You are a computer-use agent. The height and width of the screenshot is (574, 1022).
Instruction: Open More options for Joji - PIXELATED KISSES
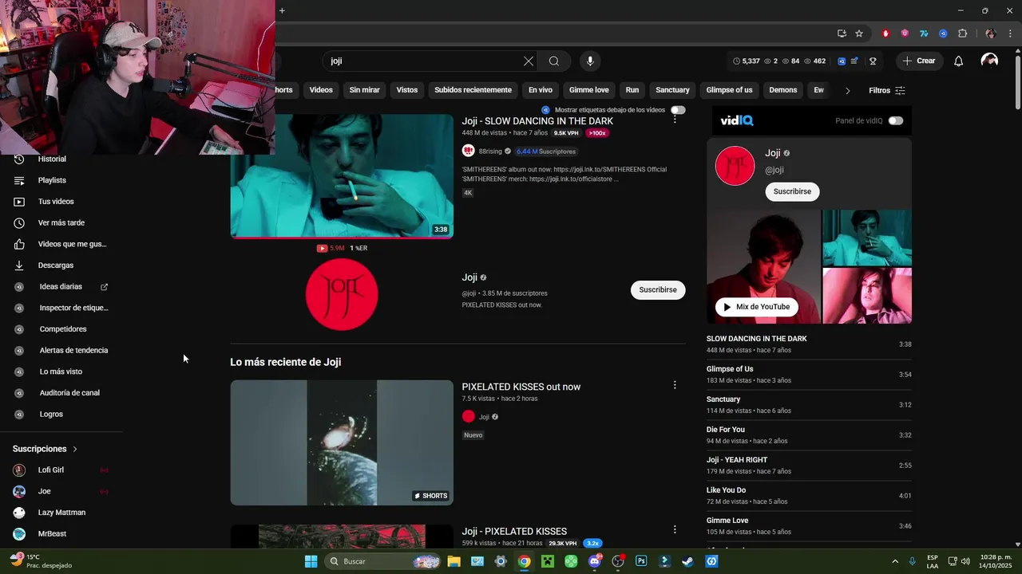click(675, 529)
